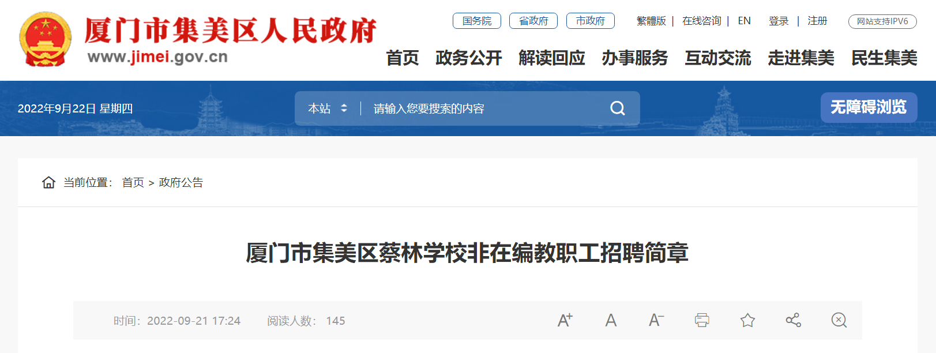Favorite this page with star icon
Image resolution: width=936 pixels, height=353 pixels.
point(747,320)
